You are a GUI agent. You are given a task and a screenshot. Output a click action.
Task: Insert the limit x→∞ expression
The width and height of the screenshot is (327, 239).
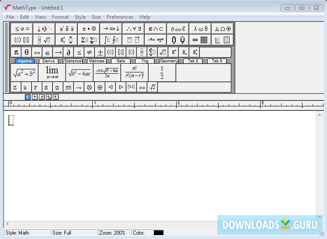(x=52, y=72)
